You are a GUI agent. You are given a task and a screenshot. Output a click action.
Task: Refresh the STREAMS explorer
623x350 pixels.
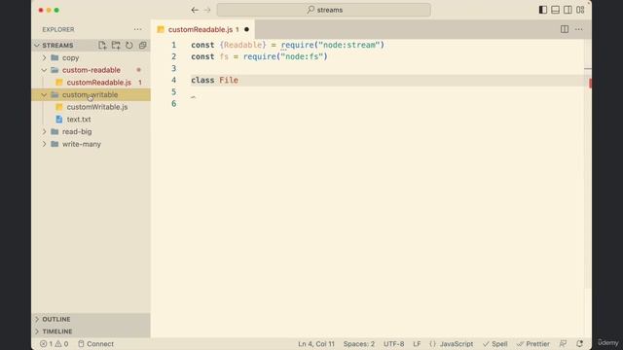[129, 46]
